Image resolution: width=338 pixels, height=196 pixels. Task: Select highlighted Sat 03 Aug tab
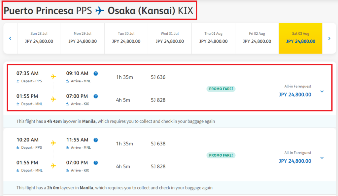pos(300,38)
